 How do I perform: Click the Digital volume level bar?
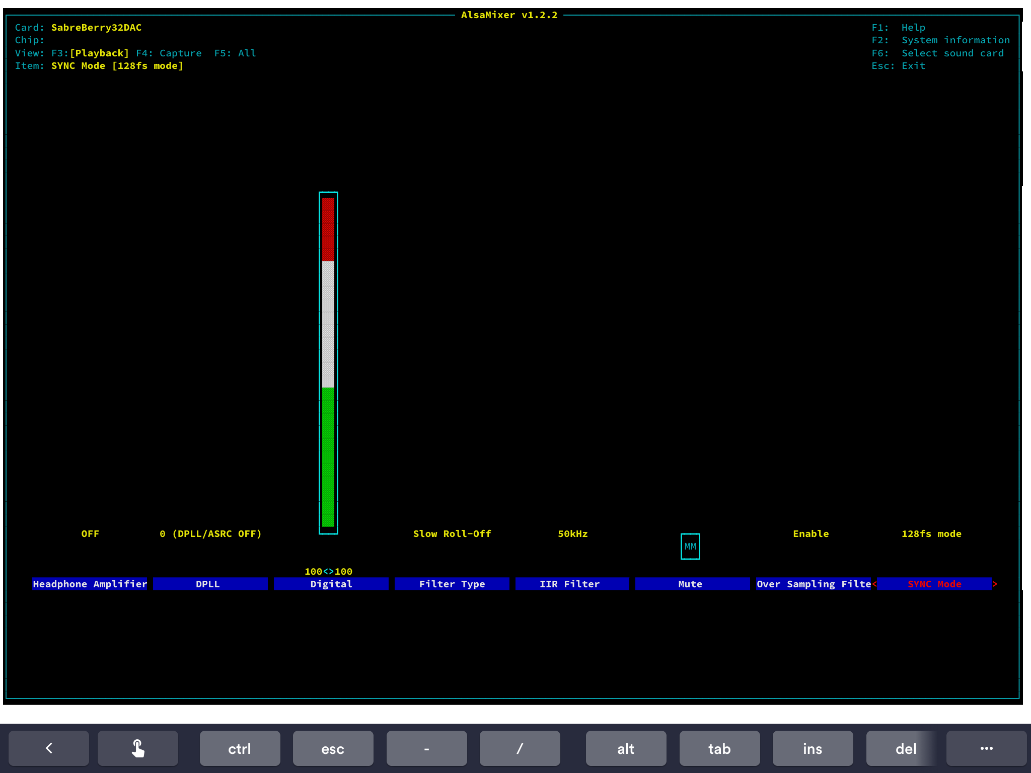coord(328,362)
